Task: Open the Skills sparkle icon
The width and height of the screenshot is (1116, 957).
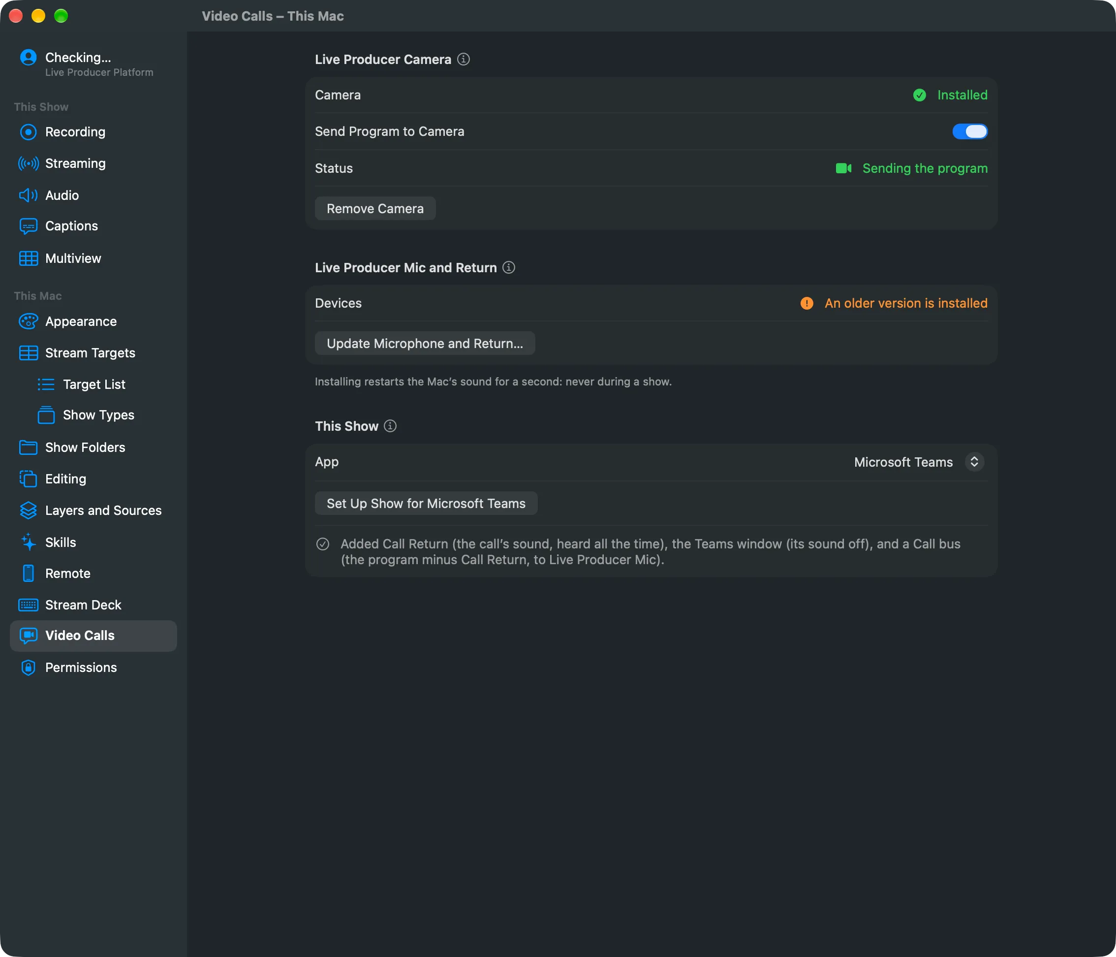Action: pos(28,542)
